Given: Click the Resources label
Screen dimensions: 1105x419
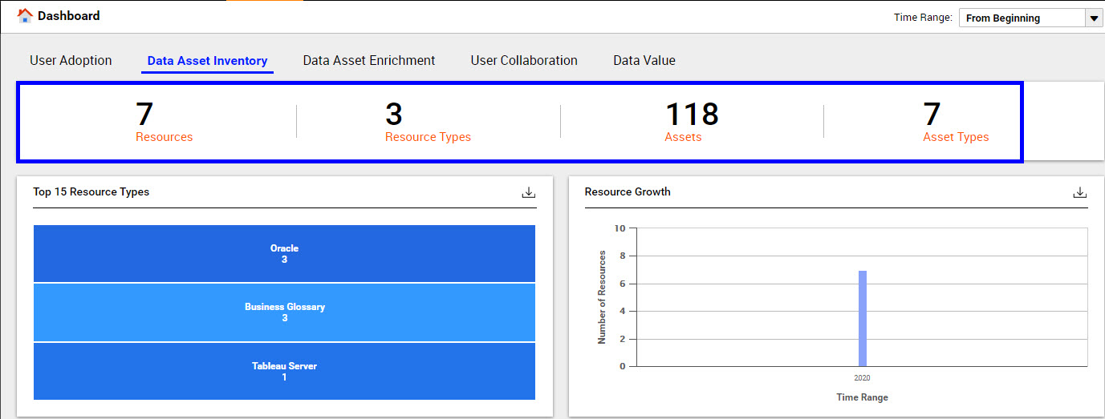Looking at the screenshot, I should click(165, 137).
